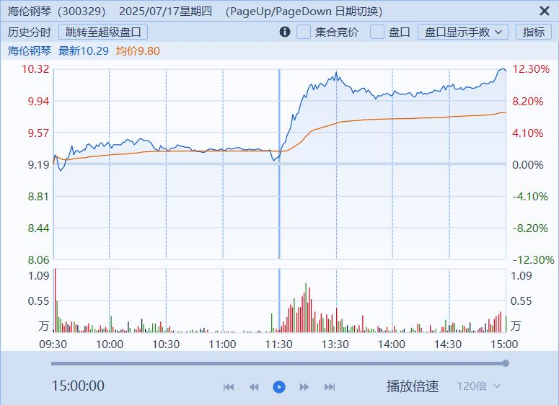
Task: Fast forward the intraday replay
Action: [x=304, y=387]
